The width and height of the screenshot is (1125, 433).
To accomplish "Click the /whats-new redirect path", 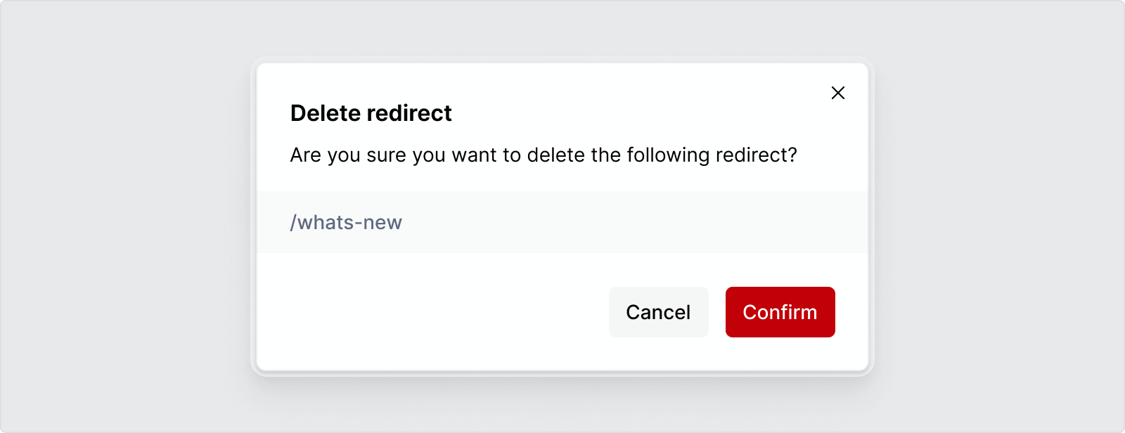I will pos(346,222).
